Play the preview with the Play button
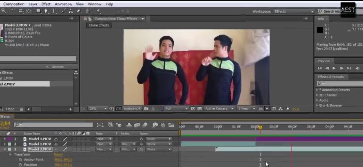Screen dimensions: 363x167 pos(334,68)
